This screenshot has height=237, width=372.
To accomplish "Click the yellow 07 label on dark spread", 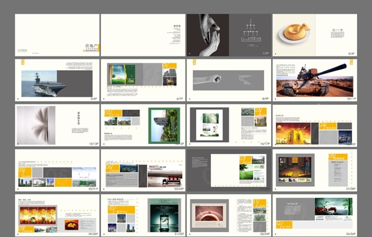I will [x=246, y=159].
